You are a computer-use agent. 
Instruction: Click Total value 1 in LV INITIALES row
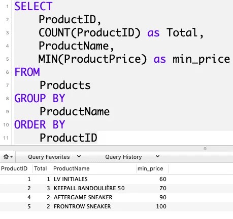click(48, 179)
